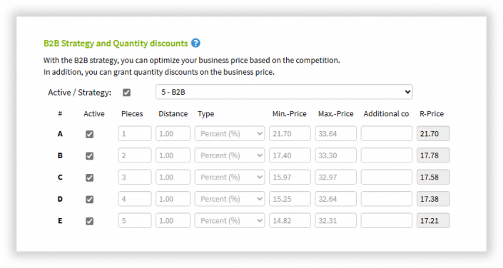Click the R-Price box showing 17.21
The height and width of the screenshot is (268, 503).
(433, 221)
